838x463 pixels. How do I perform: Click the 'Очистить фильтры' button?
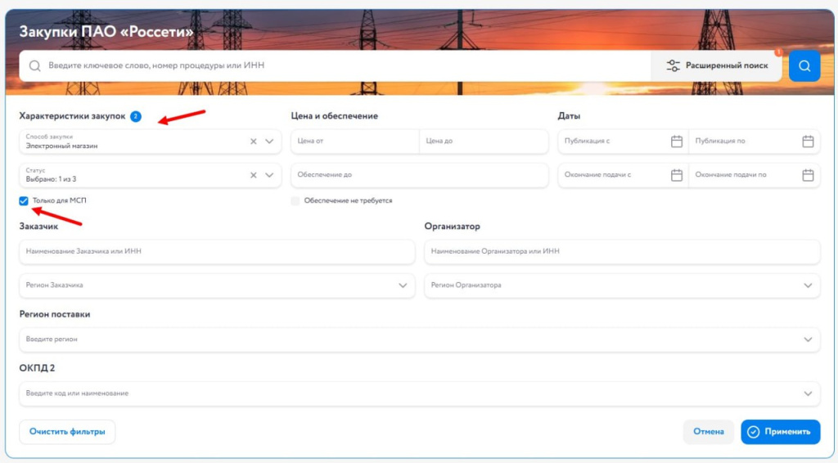[67, 432]
